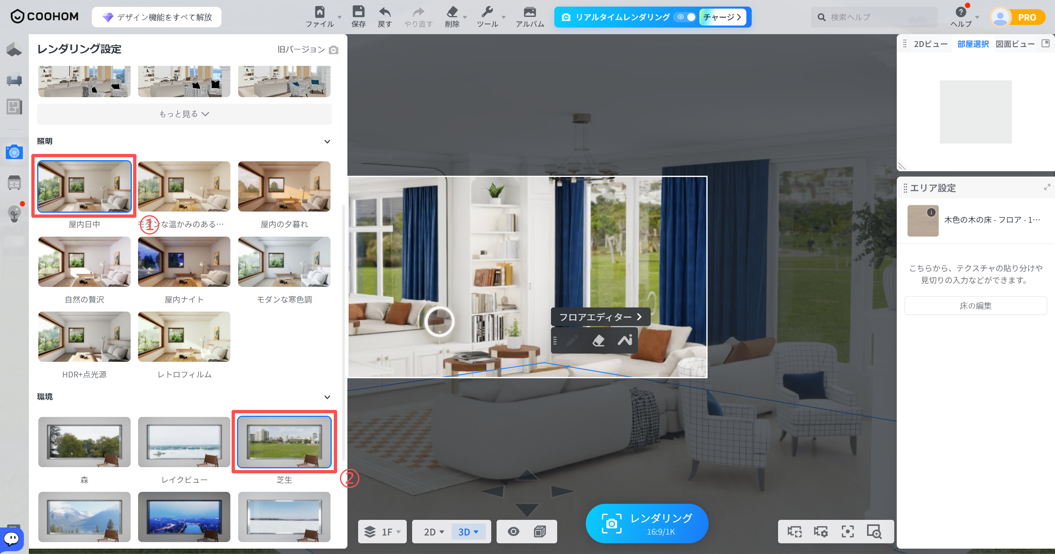This screenshot has height=554, width=1055.
Task: Open the ツール dropdown arrow
Action: (504, 17)
